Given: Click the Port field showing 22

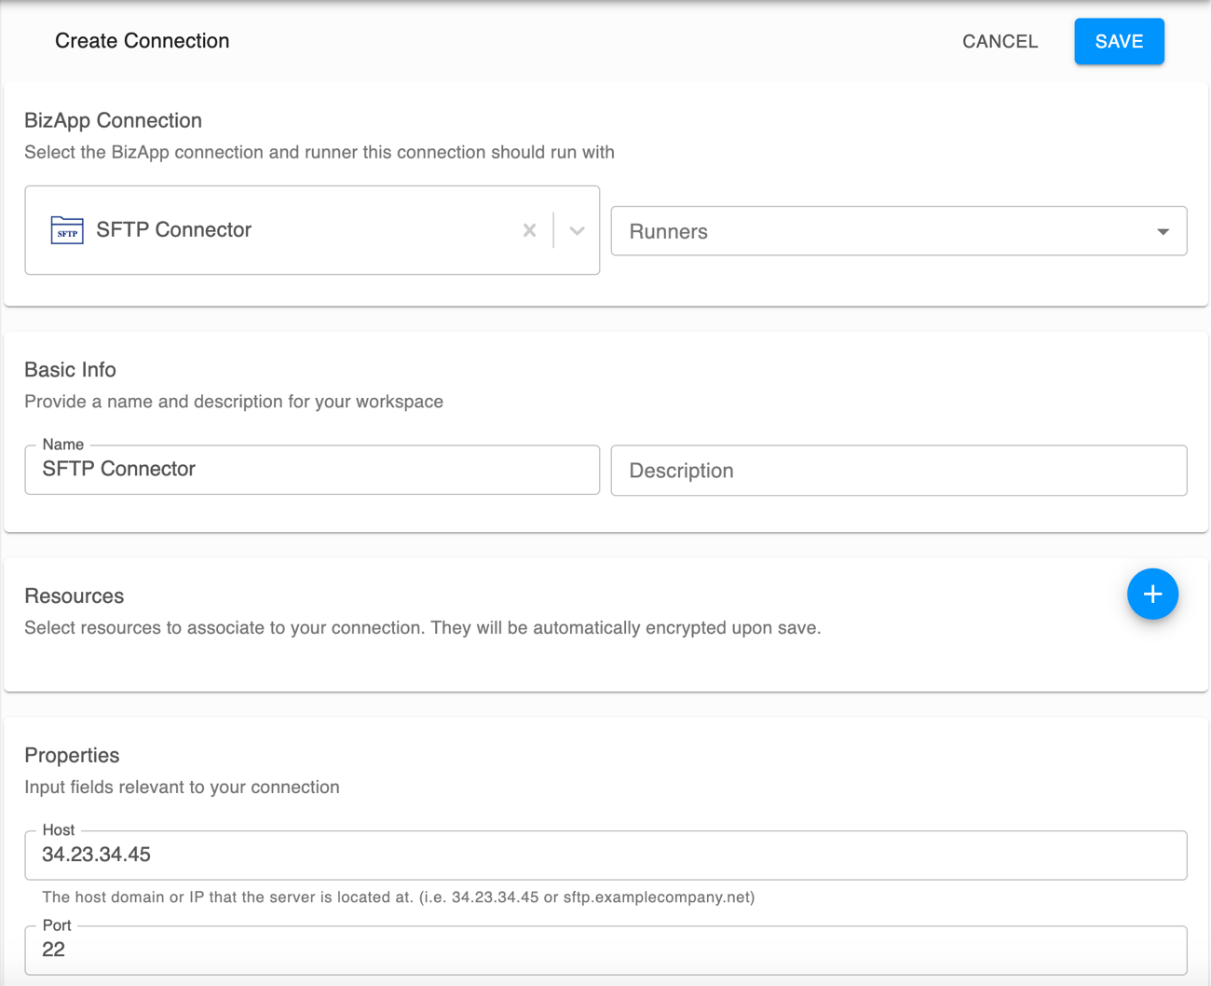Looking at the screenshot, I should [x=605, y=950].
